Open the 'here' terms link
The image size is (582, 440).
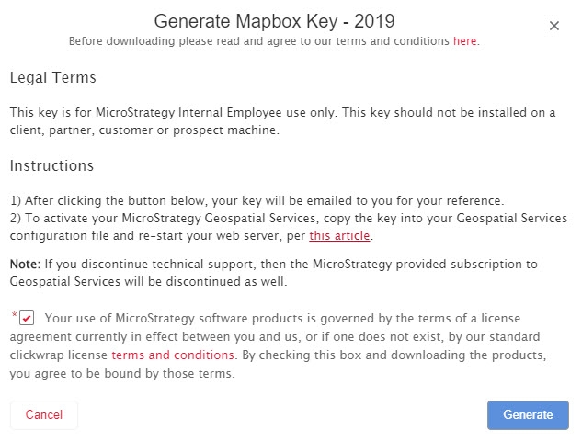click(465, 41)
